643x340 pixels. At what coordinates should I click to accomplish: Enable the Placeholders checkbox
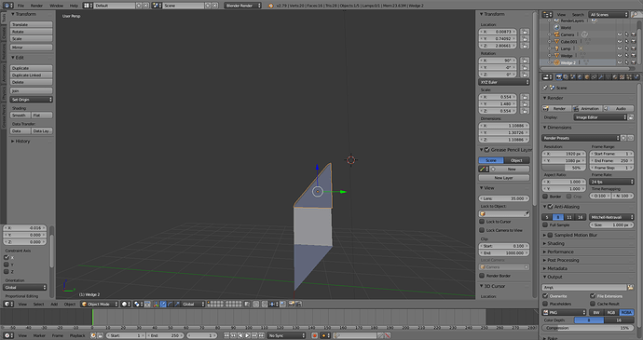[545, 304]
